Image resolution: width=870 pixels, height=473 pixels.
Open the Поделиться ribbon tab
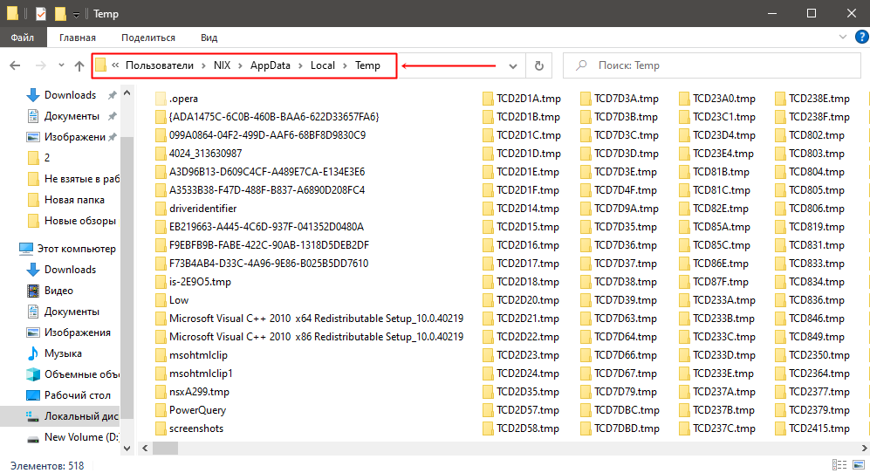148,38
